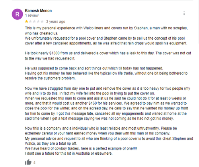Image resolution: width=199 pixels, height=167 pixels.
Task: Click the "1 review" contributor text
Action: [x=32, y=15]
